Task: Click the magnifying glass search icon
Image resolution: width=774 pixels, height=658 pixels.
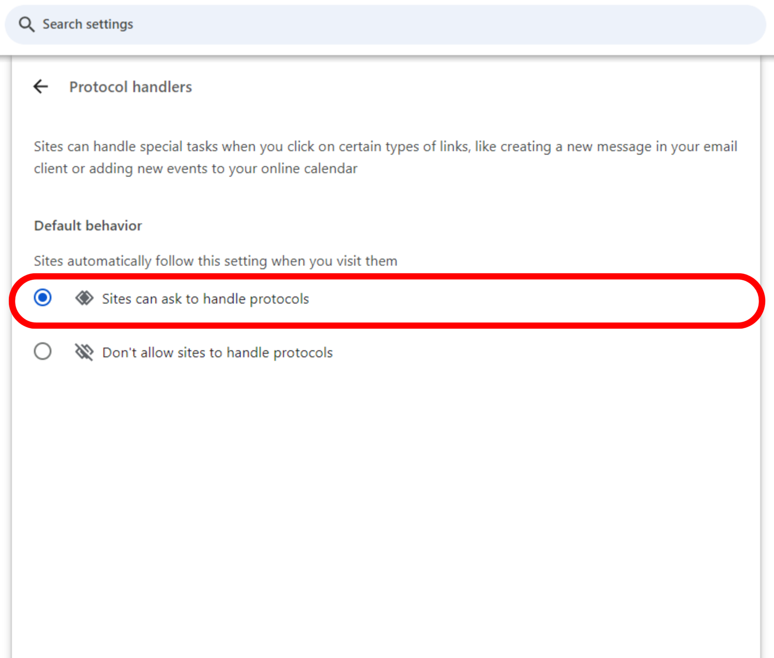Action: [27, 24]
